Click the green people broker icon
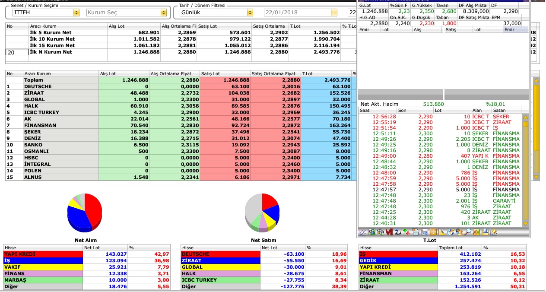The image size is (546, 292). (x=372, y=232)
